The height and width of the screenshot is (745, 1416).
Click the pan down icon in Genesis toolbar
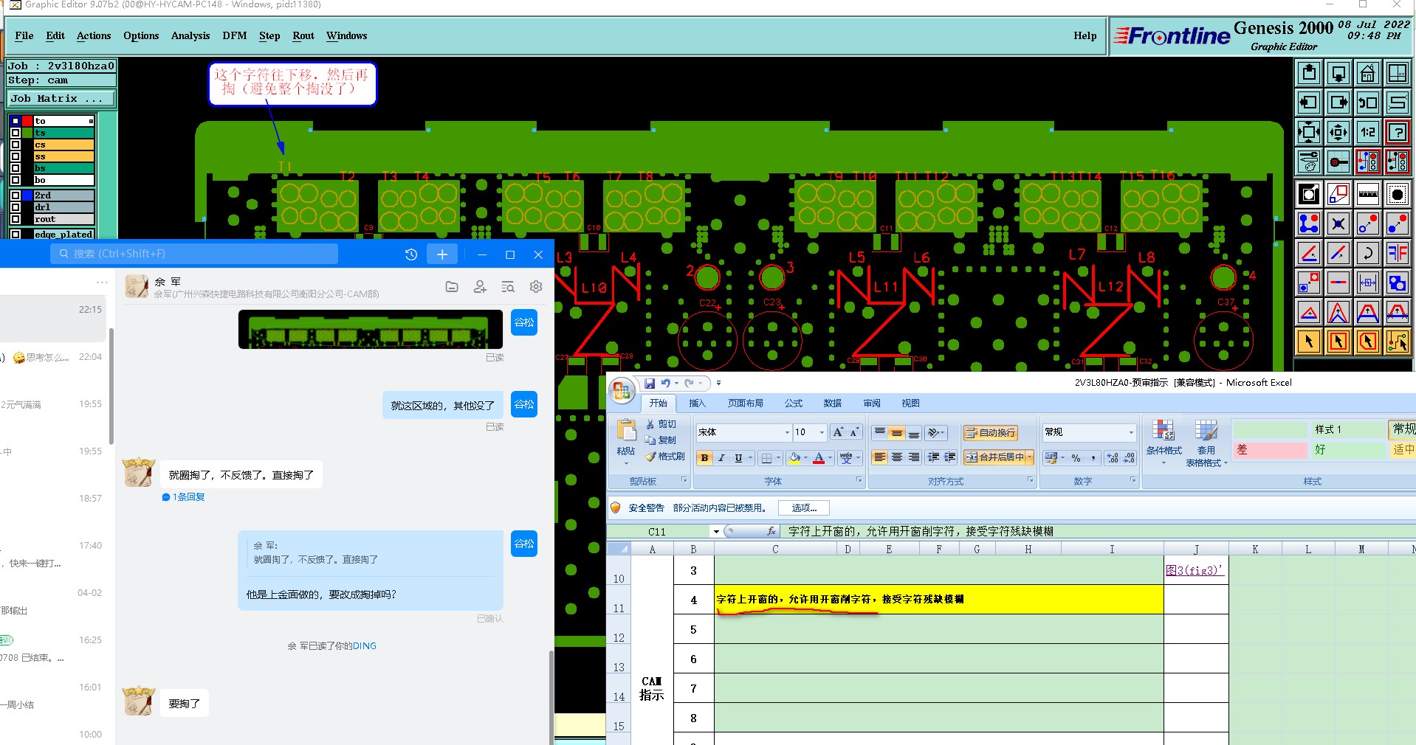[1338, 73]
